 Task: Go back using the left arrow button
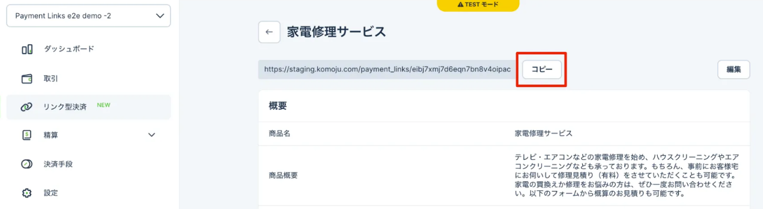tap(269, 32)
